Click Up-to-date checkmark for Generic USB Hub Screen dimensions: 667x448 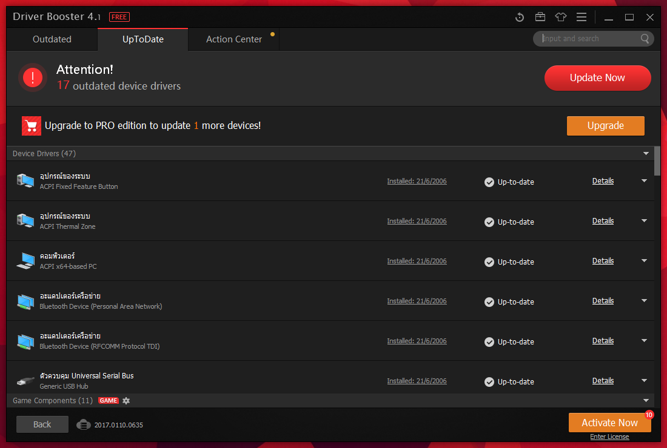coord(489,382)
